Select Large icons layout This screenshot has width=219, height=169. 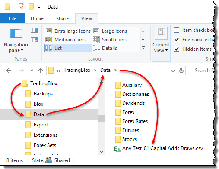click(x=110, y=31)
